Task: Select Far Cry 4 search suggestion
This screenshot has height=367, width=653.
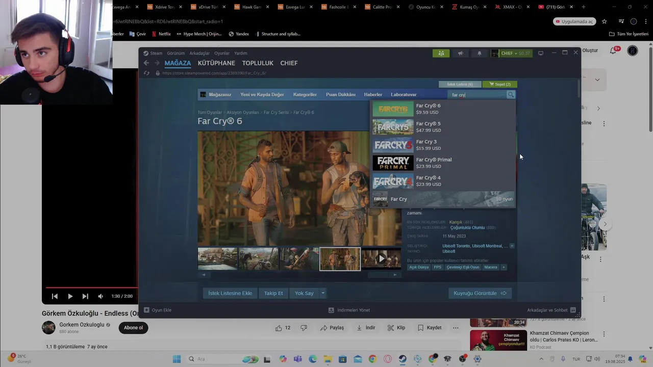Action: pyautogui.click(x=443, y=181)
